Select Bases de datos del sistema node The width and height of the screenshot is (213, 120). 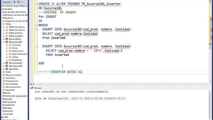pos(14,12)
